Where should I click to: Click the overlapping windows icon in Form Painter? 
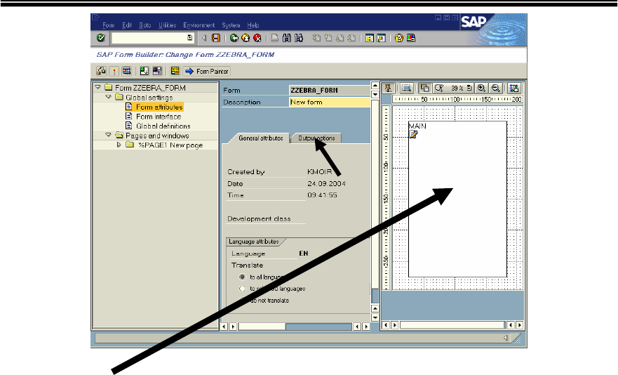coord(424,88)
